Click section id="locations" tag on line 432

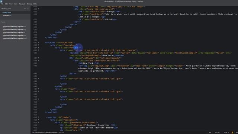coord(60,42)
